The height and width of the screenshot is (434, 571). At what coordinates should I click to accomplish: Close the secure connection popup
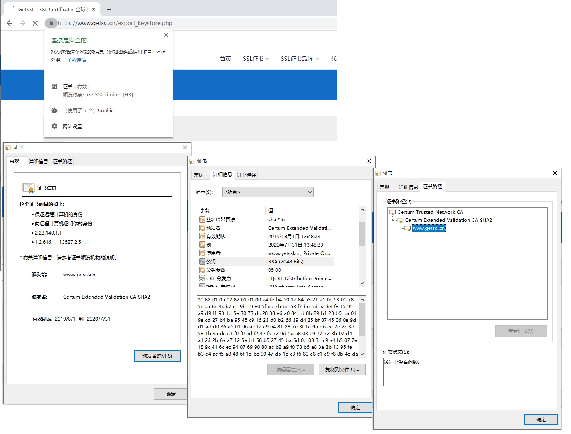pyautogui.click(x=166, y=35)
